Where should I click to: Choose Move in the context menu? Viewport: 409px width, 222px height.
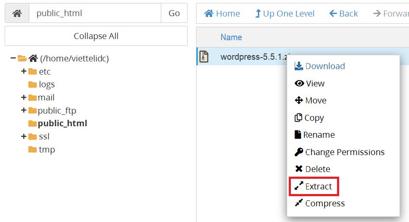(310, 100)
